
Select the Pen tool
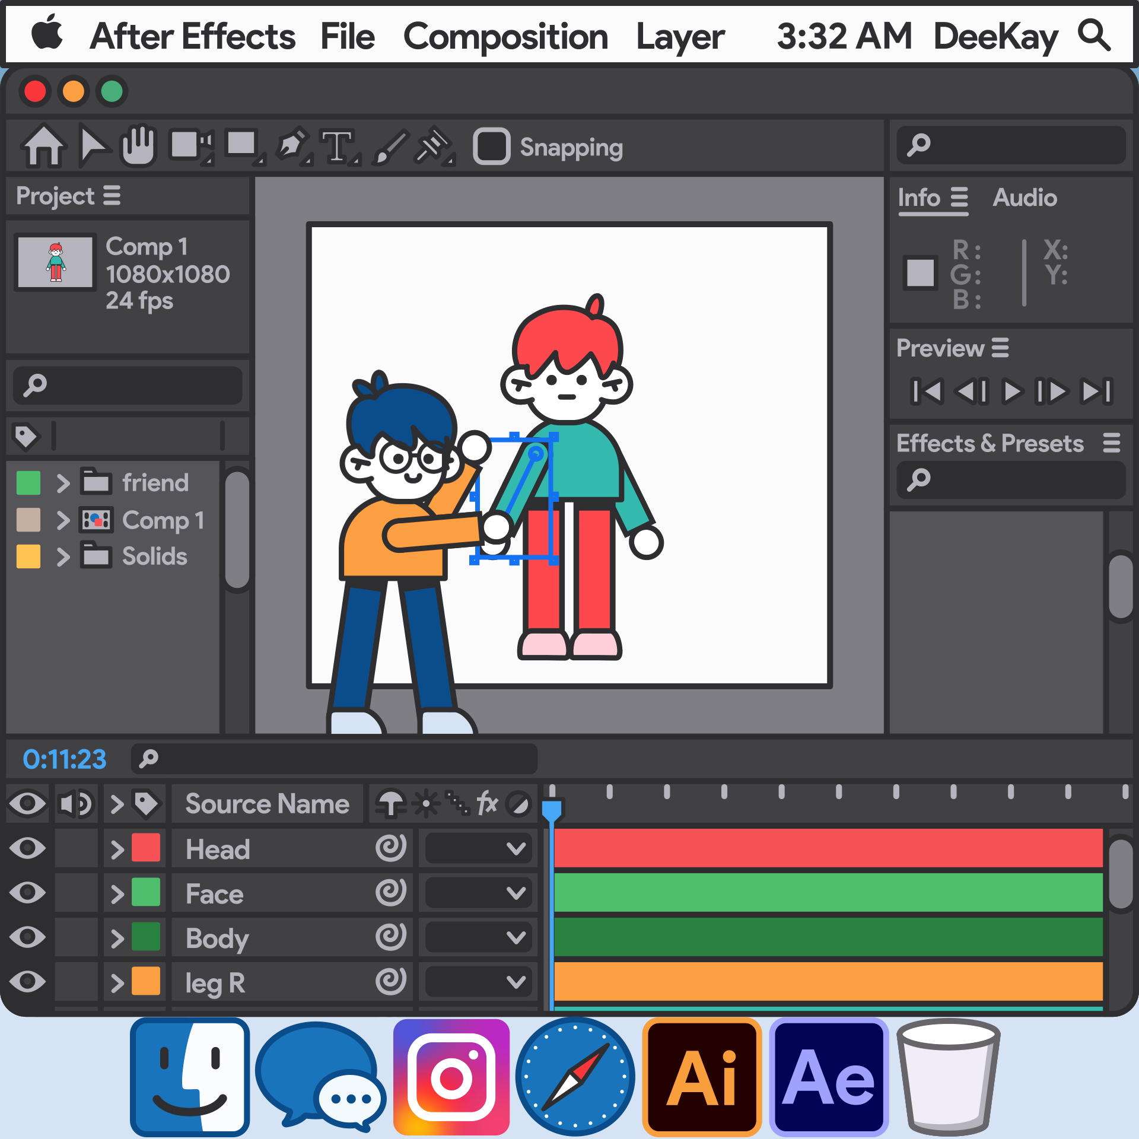click(293, 146)
